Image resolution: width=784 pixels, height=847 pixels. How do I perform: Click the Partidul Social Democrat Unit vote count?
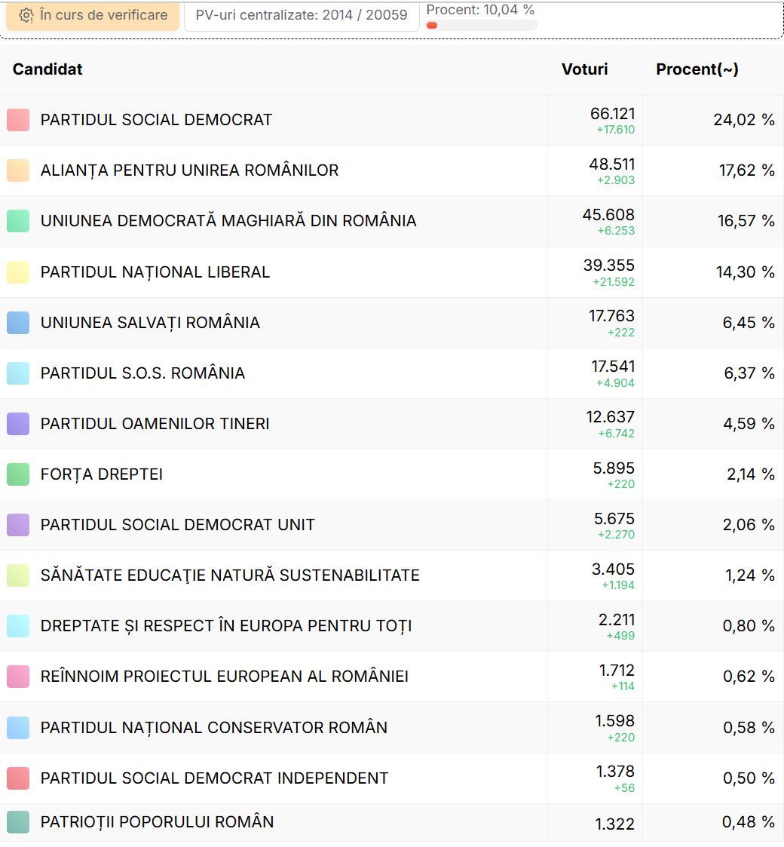pos(614,519)
